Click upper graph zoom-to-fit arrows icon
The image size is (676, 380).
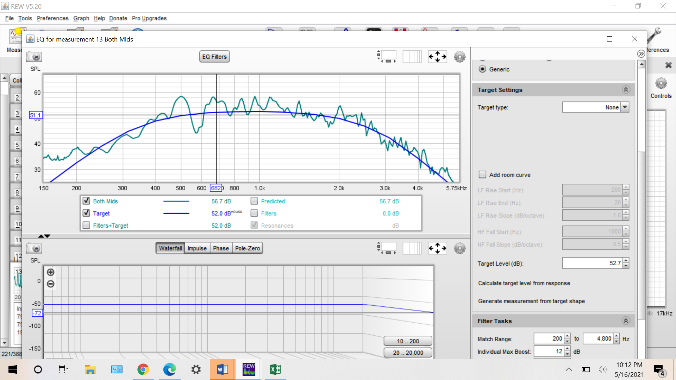[437, 57]
